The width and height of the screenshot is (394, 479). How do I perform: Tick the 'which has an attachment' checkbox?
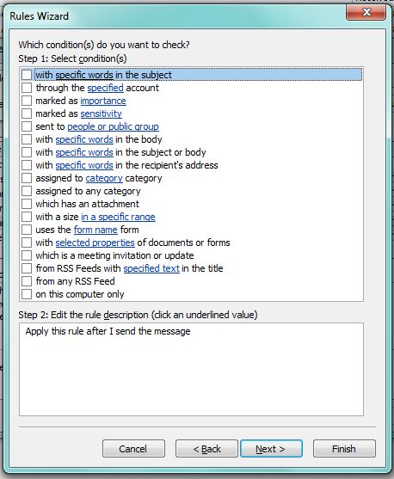pos(27,204)
